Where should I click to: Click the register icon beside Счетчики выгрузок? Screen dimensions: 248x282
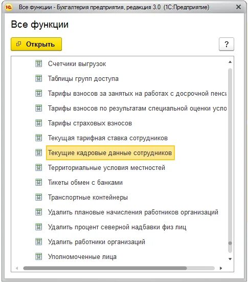38,63
